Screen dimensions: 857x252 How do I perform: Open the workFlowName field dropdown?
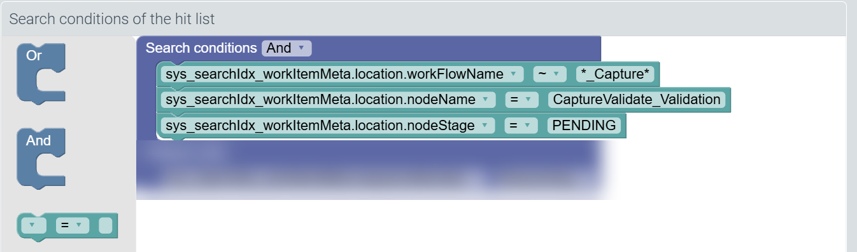(x=343, y=74)
